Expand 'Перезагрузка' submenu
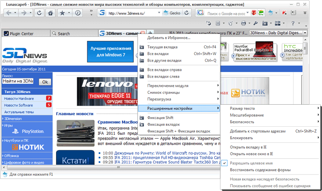The height and width of the screenshot is (191, 322). [x=179, y=99]
